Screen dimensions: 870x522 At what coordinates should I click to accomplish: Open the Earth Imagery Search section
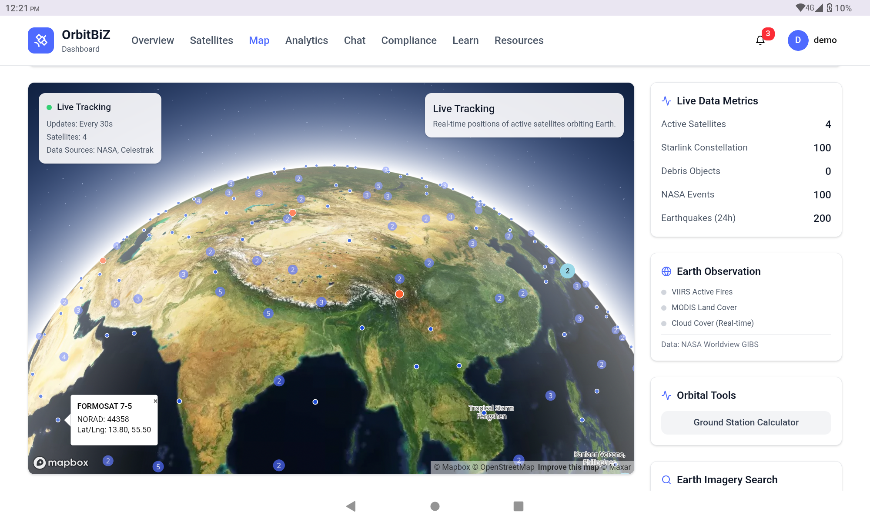(x=726, y=479)
